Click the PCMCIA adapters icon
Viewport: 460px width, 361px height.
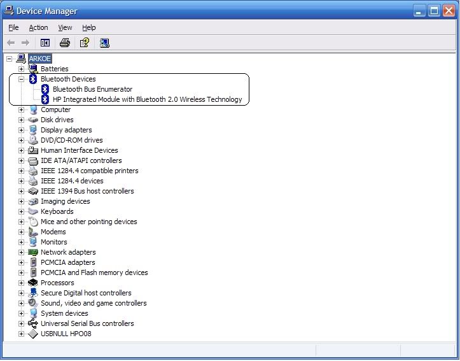(x=33, y=262)
